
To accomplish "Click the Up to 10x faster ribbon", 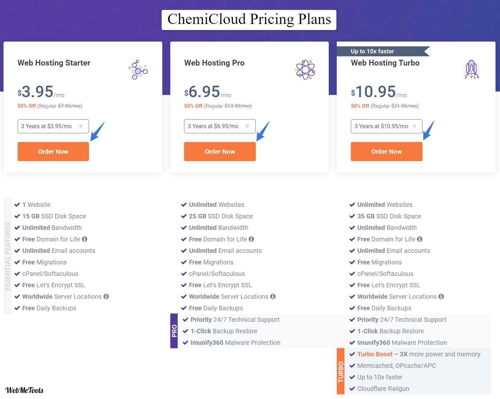I will click(383, 51).
